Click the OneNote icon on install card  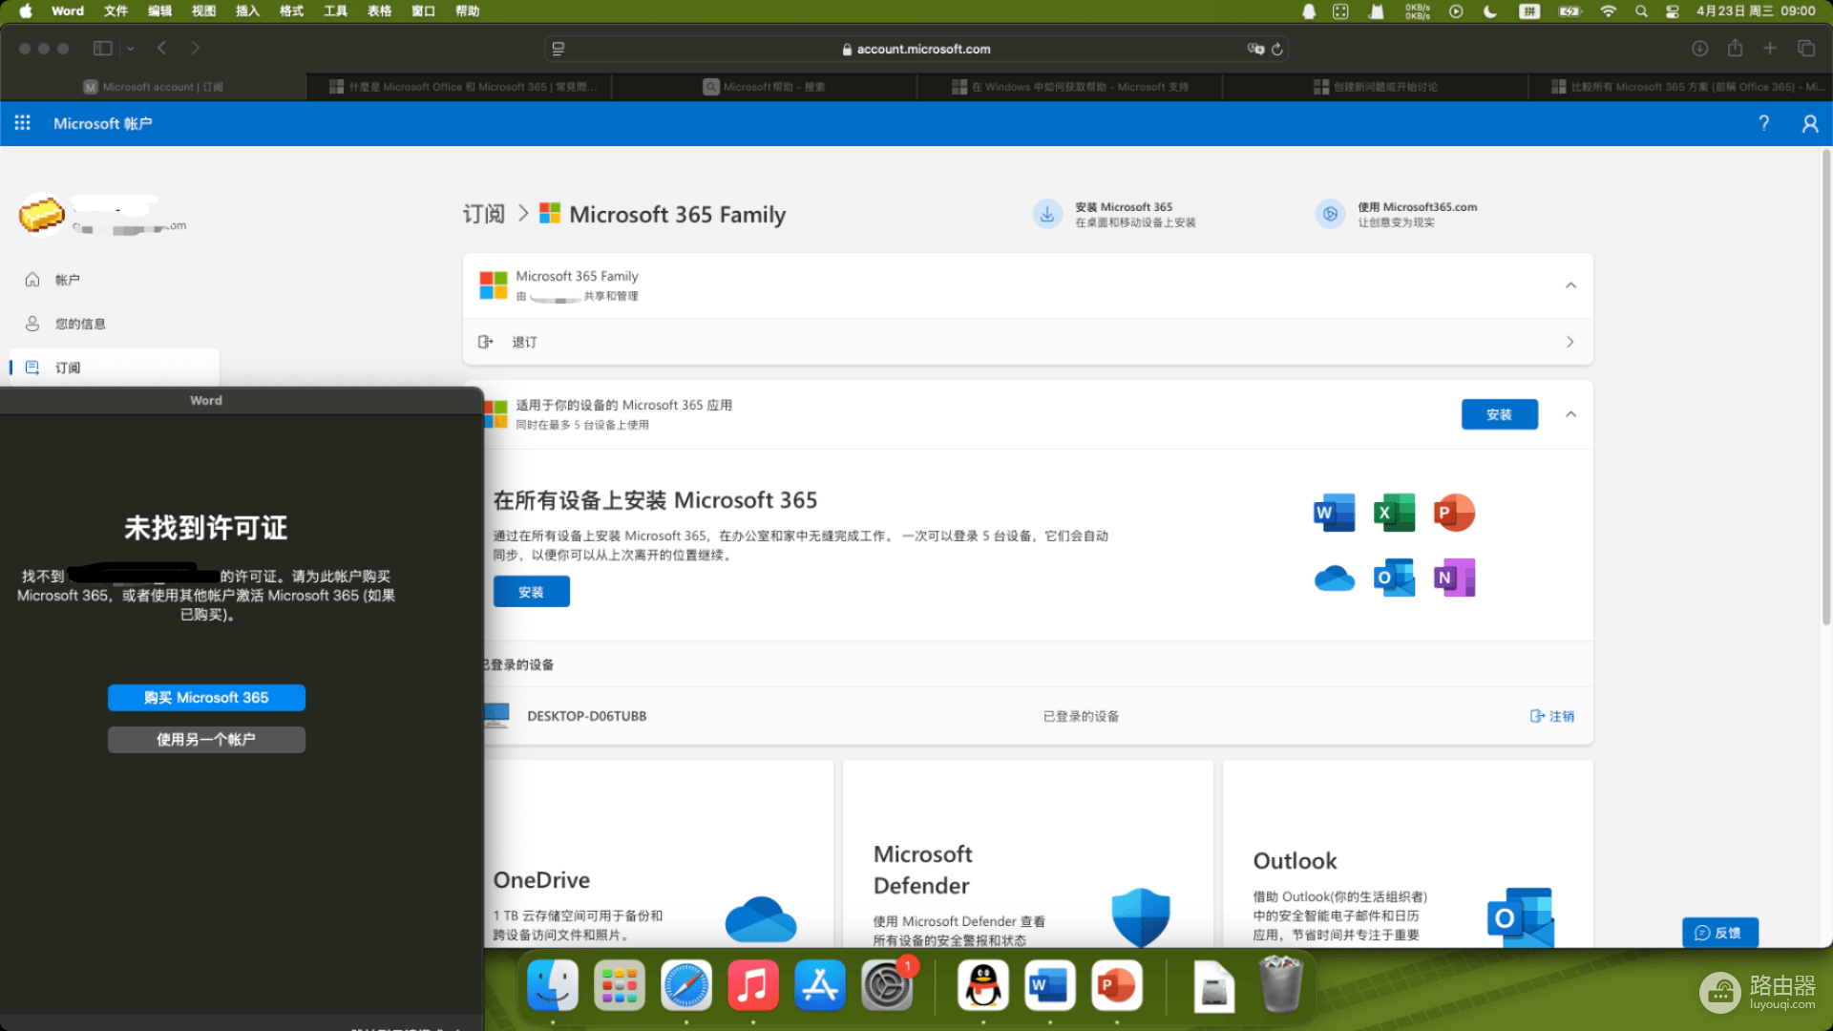tap(1454, 578)
